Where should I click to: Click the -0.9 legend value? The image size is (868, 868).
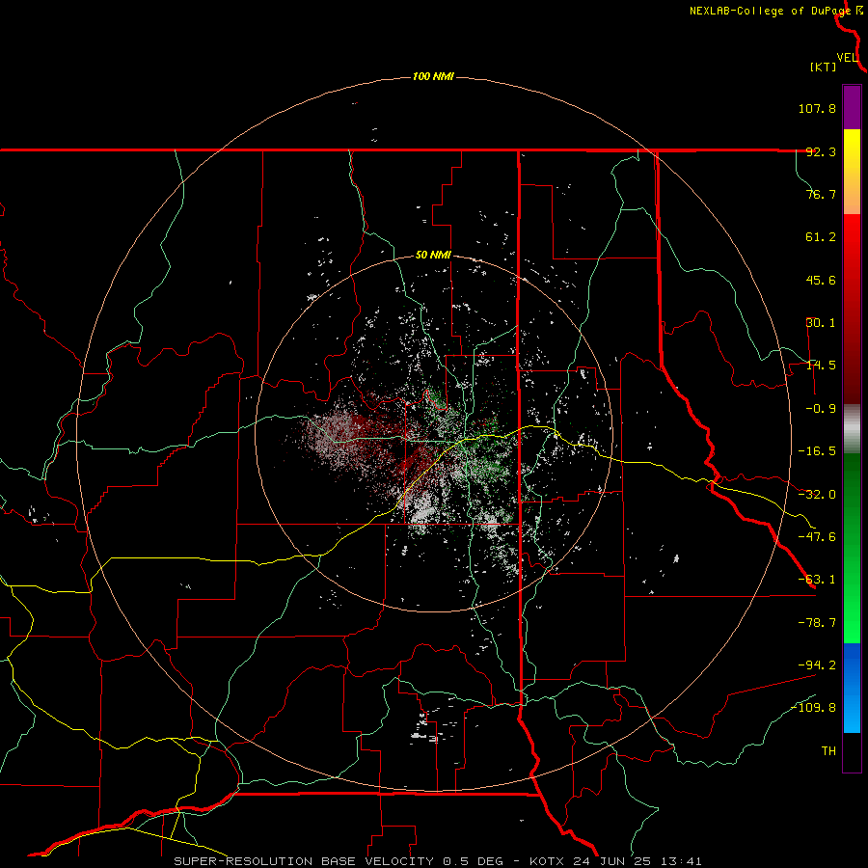821,409
